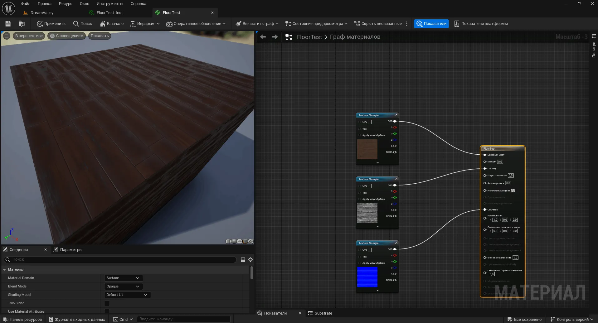
Task: Click the В перспективе view button
Action: coord(29,36)
